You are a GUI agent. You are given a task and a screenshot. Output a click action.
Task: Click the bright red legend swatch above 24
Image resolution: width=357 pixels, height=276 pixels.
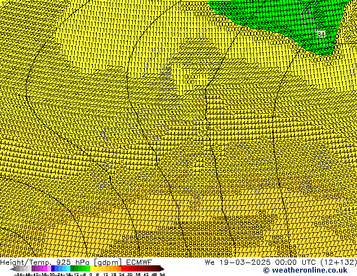[x=123, y=269]
